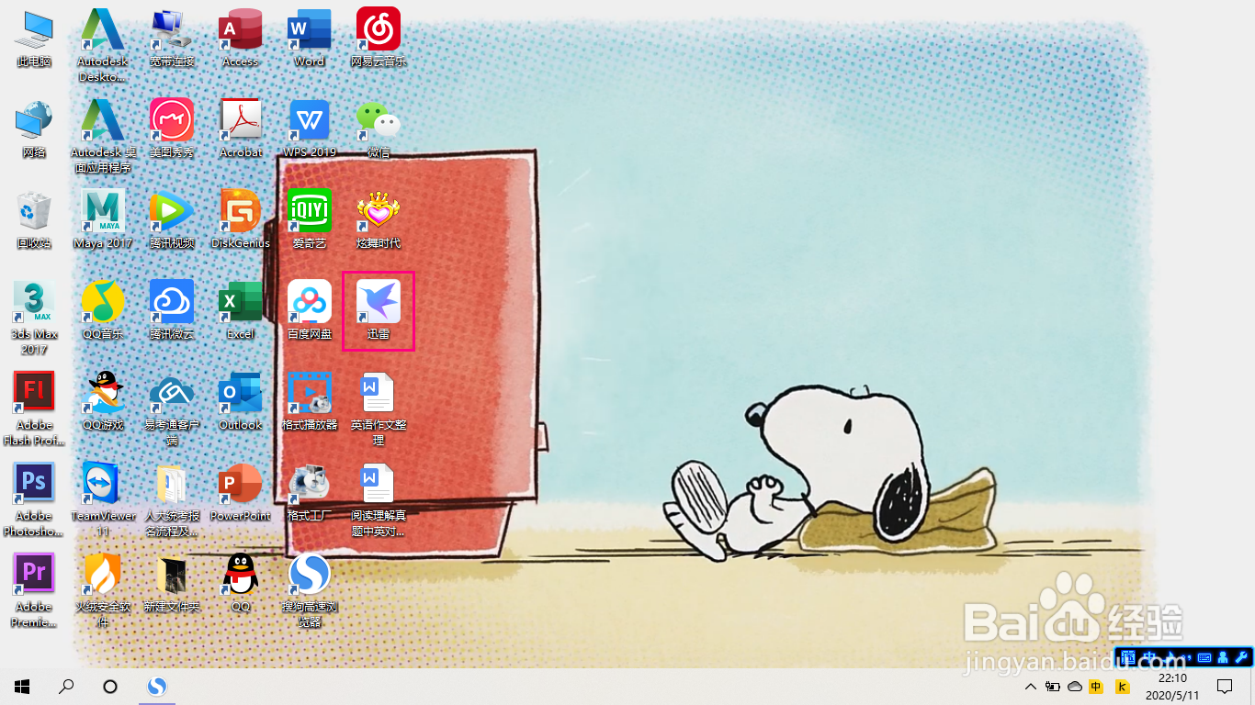Select the DiskGenius shortcut
This screenshot has width=1255, height=705.
click(x=241, y=220)
